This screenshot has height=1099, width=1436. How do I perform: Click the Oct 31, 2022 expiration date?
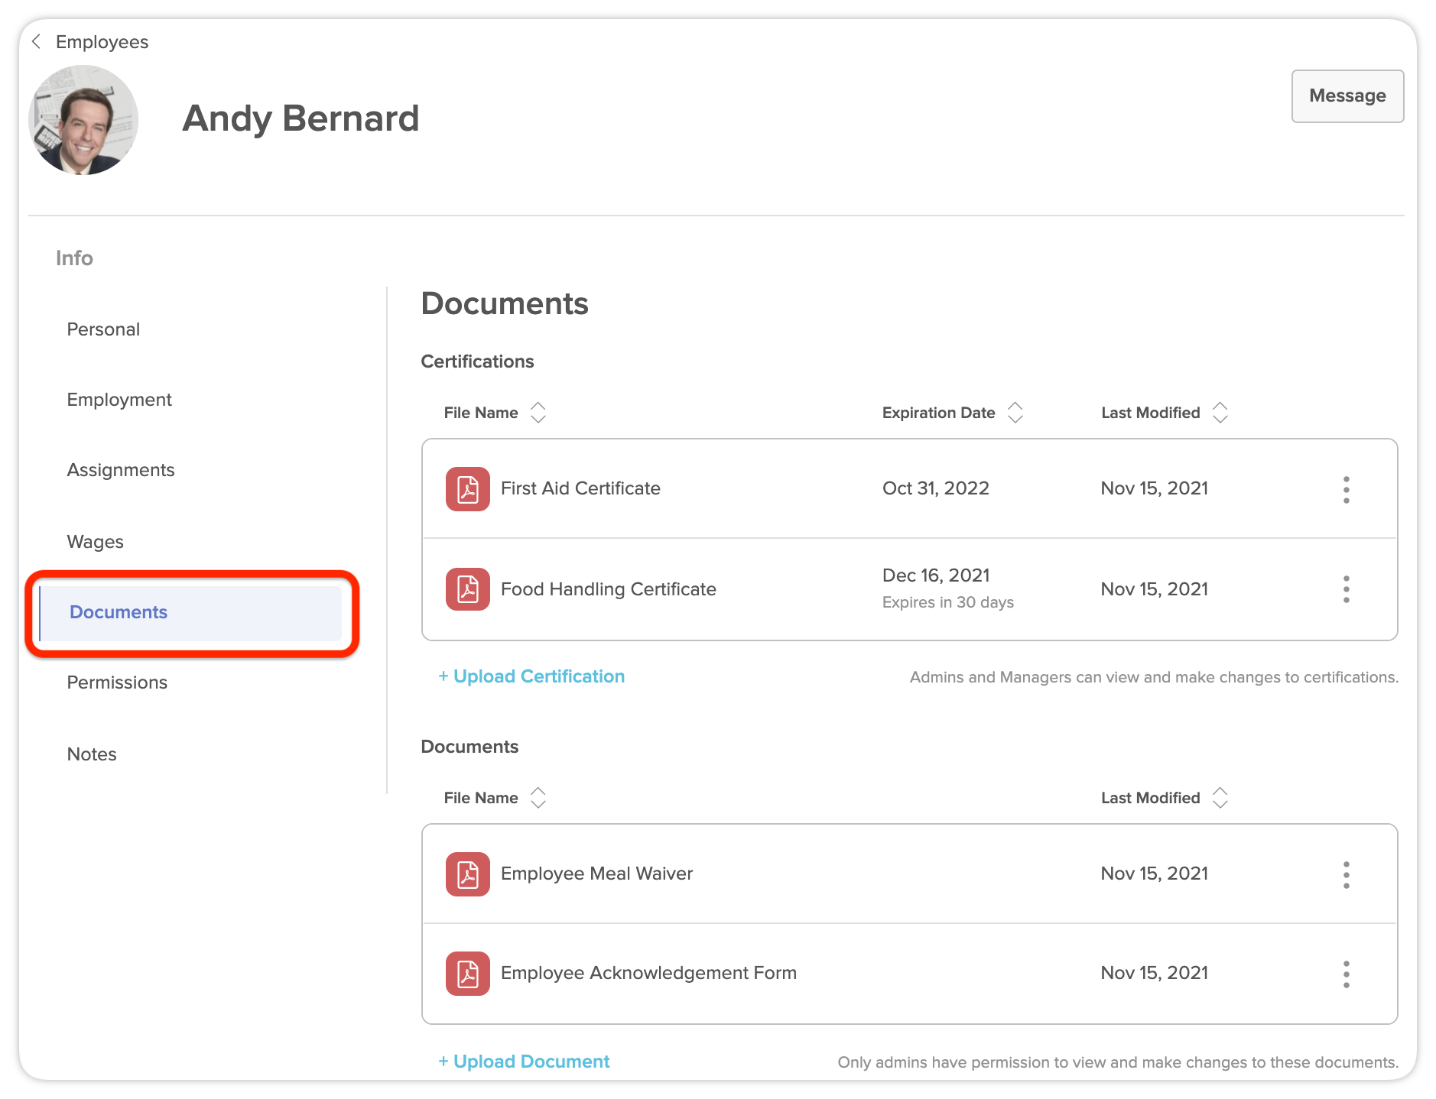(x=936, y=488)
